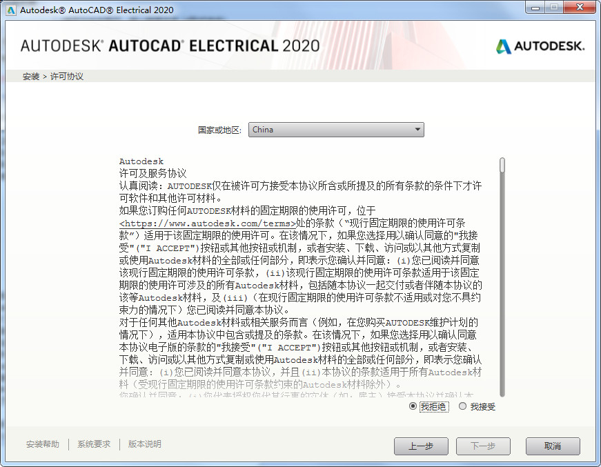Click the 下一步 (Next) button
Screen dimensions: 601x467
click(x=483, y=446)
